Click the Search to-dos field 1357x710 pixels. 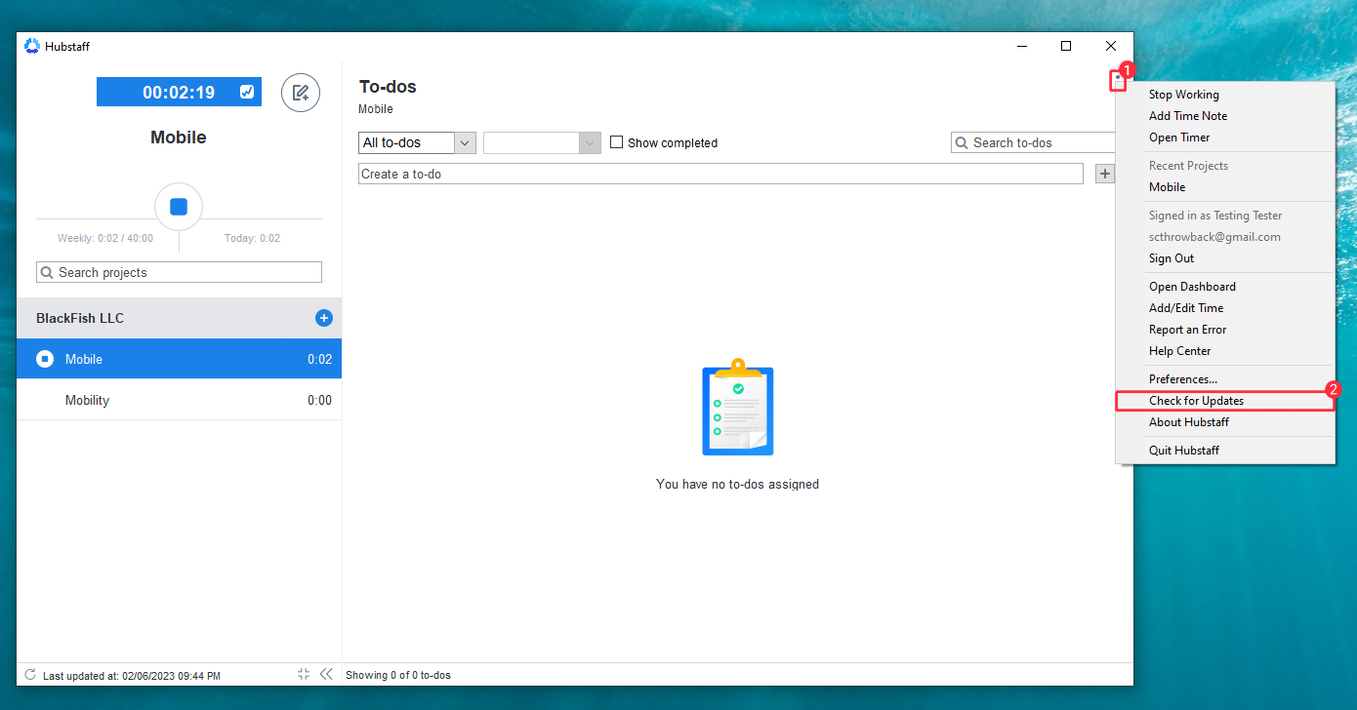(x=1035, y=142)
